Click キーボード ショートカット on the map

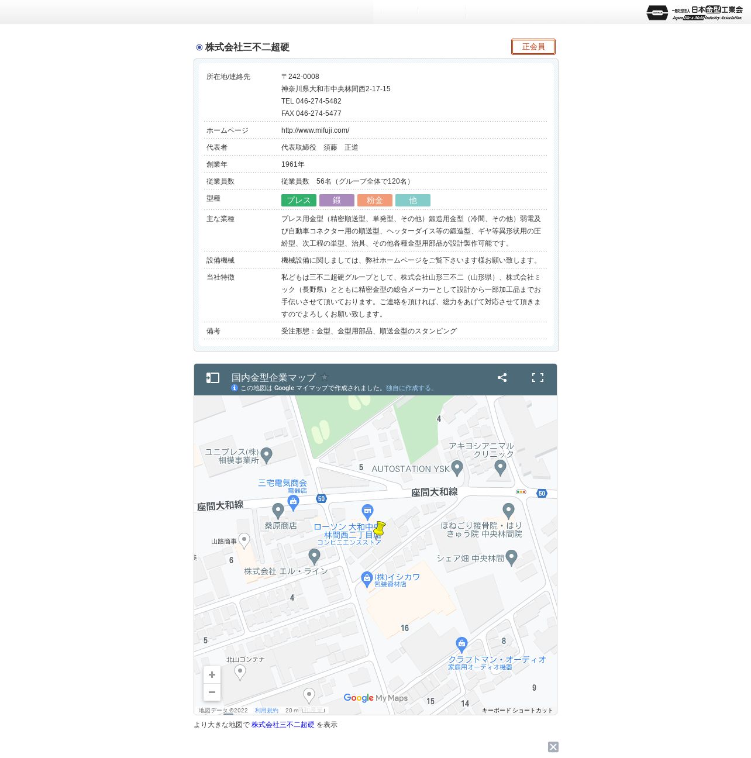pyautogui.click(x=518, y=711)
